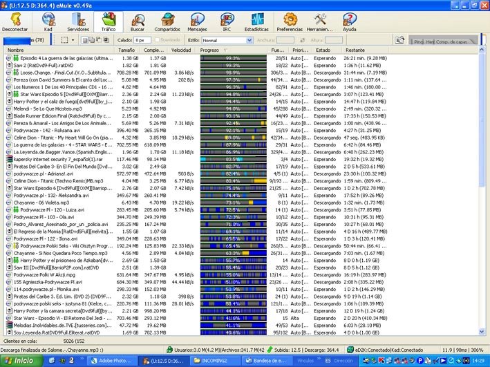Click the system tray clock showing 14:29
The height and width of the screenshot is (367, 490).
pyautogui.click(x=479, y=361)
